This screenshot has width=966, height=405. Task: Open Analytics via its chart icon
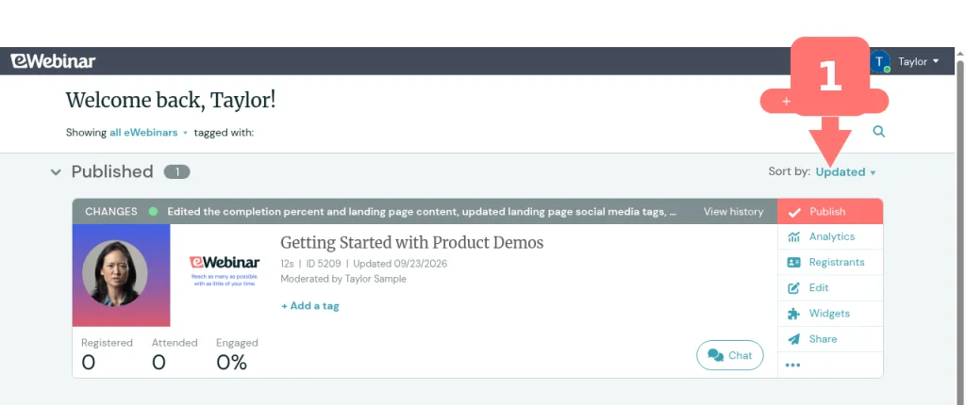click(793, 237)
